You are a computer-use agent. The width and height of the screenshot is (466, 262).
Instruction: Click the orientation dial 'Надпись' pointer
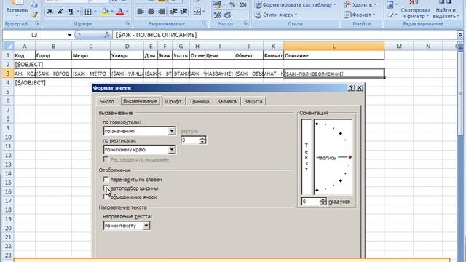(350, 157)
